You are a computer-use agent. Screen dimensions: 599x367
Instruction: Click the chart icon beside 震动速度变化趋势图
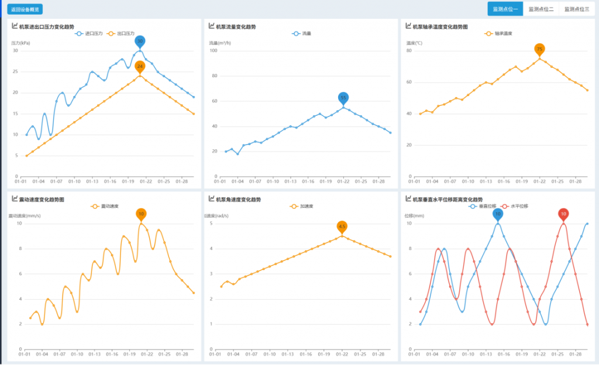[x=15, y=199]
